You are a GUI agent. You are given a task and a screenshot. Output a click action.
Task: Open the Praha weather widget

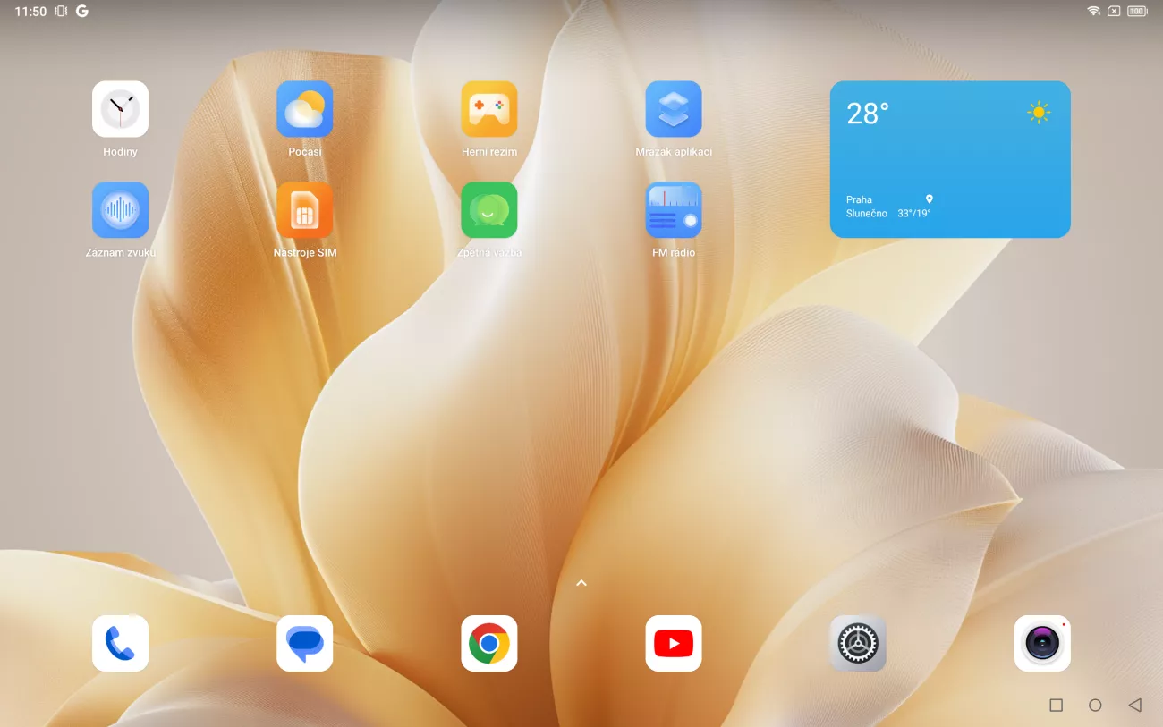click(x=949, y=159)
